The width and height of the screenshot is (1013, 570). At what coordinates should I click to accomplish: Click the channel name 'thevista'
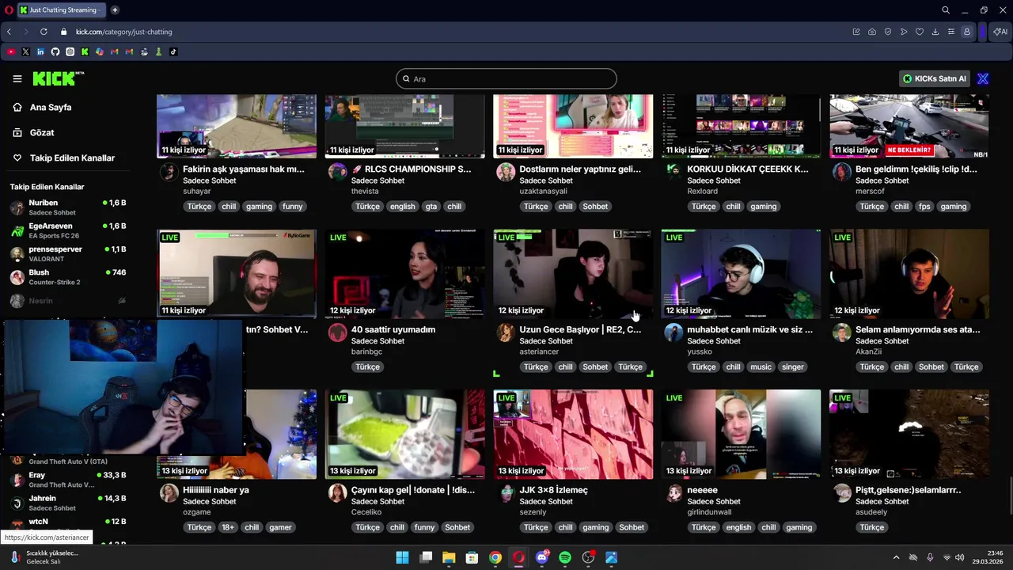[x=366, y=191]
